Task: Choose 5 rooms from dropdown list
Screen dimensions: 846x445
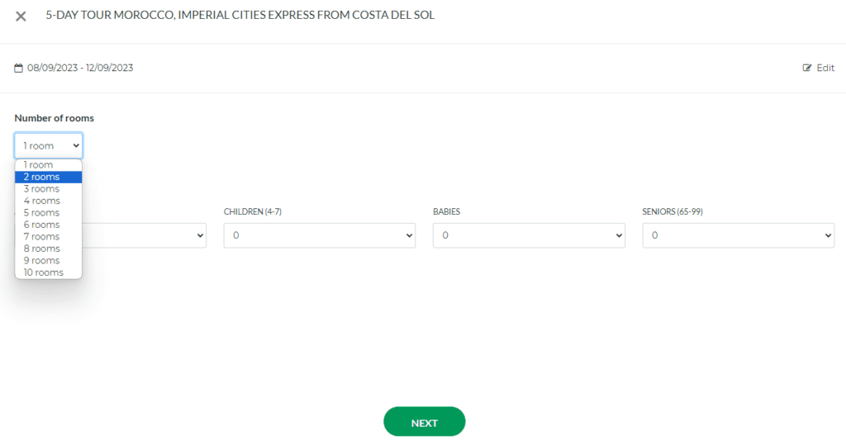Action: [42, 213]
